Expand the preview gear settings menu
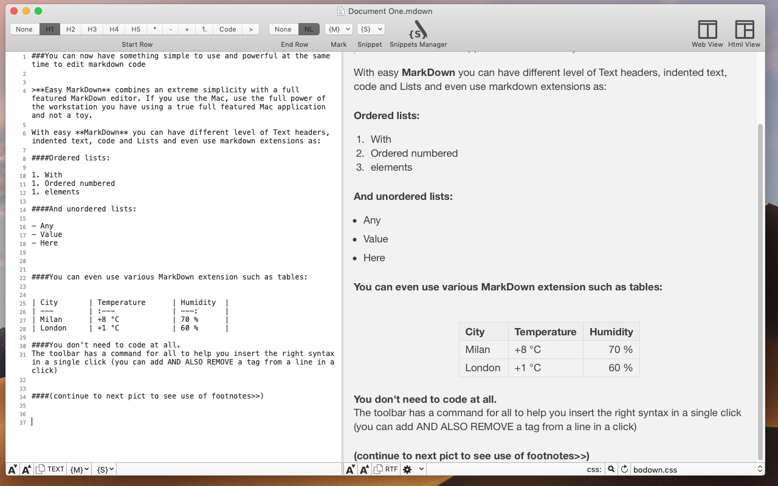 tap(413, 469)
